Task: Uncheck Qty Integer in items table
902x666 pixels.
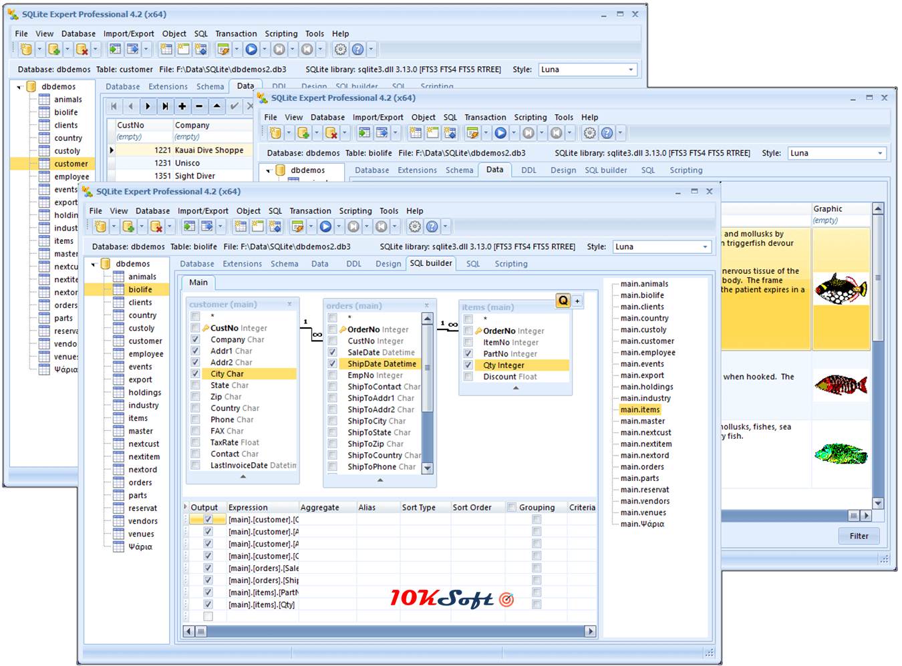Action: point(468,365)
